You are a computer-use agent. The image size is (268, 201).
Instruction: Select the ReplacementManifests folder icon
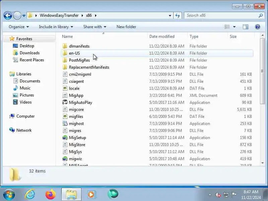point(65,67)
